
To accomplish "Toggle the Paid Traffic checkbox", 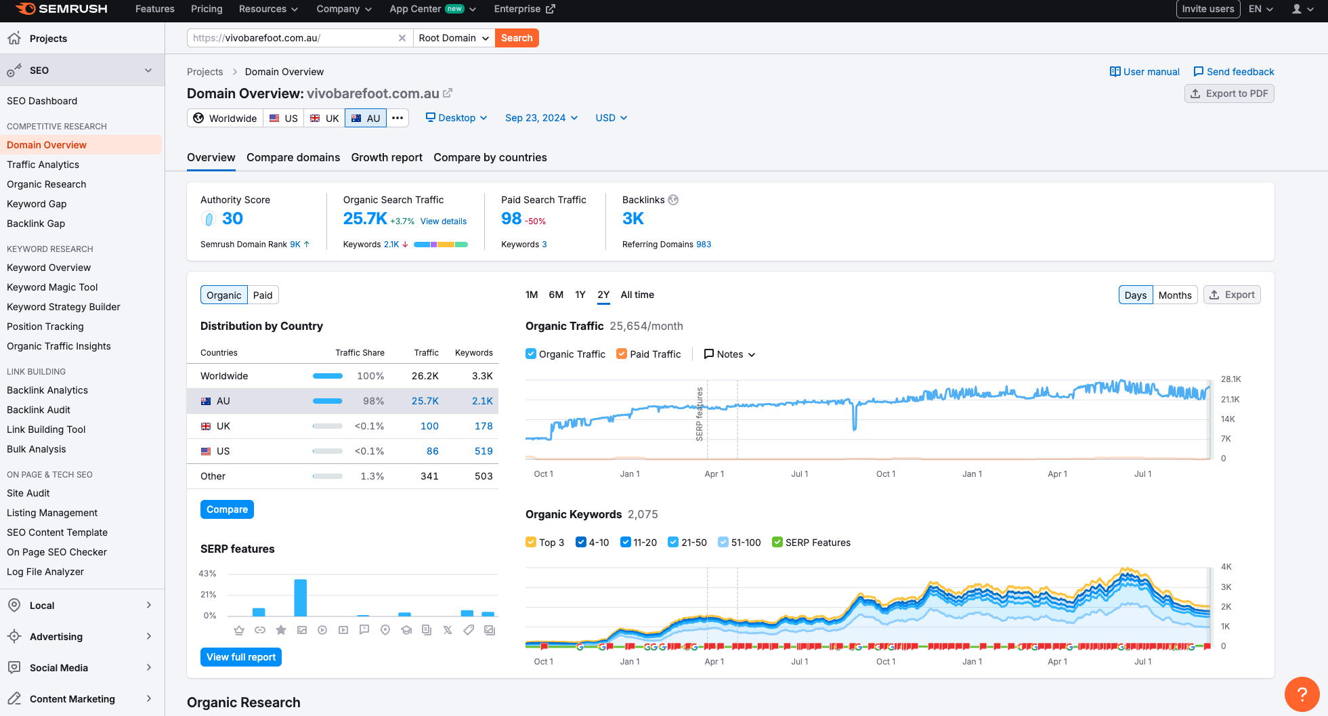I will click(622, 354).
